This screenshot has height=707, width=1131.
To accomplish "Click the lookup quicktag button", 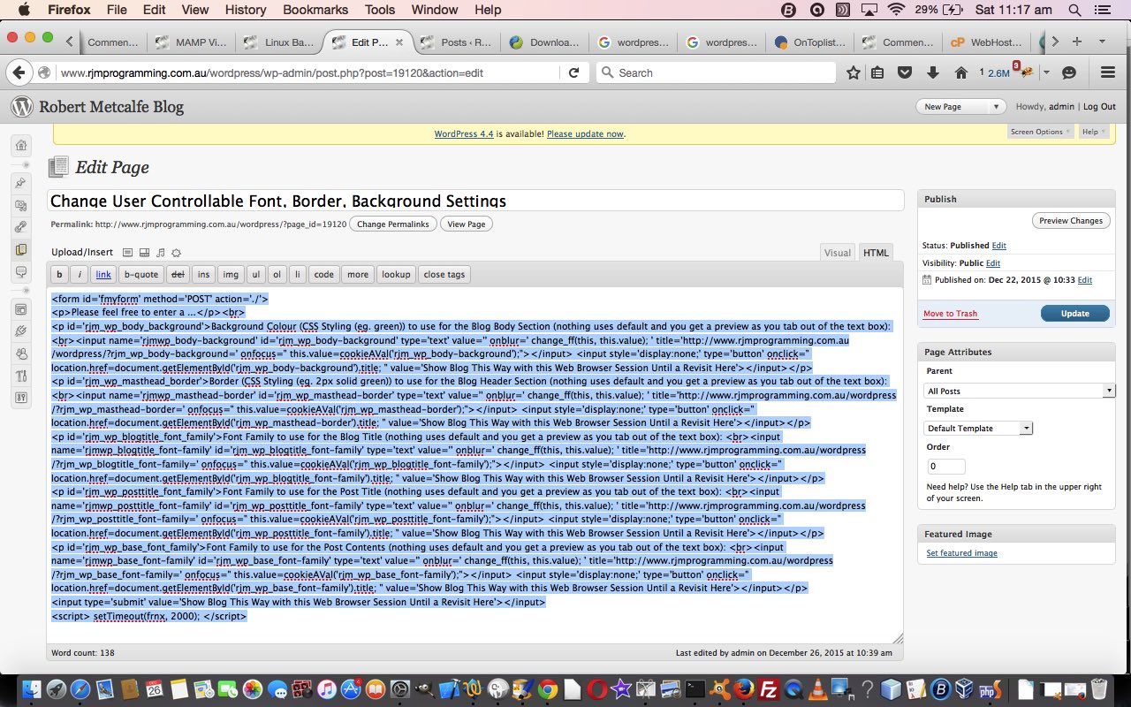I will [396, 274].
